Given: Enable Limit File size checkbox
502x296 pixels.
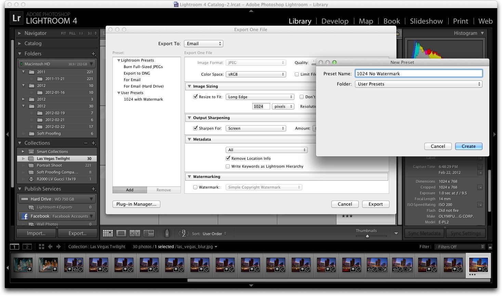Looking at the screenshot, I should coord(297,74).
